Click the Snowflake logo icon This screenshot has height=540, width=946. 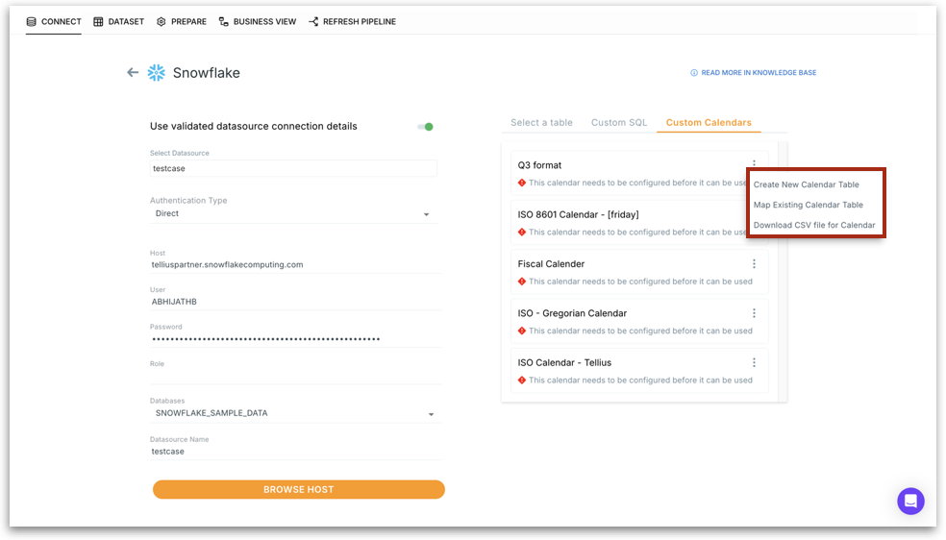(156, 73)
